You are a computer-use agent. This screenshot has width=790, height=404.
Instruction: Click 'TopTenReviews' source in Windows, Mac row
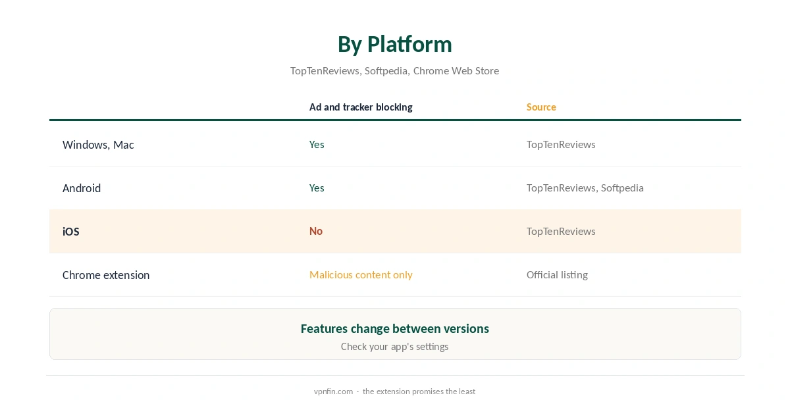561,145
